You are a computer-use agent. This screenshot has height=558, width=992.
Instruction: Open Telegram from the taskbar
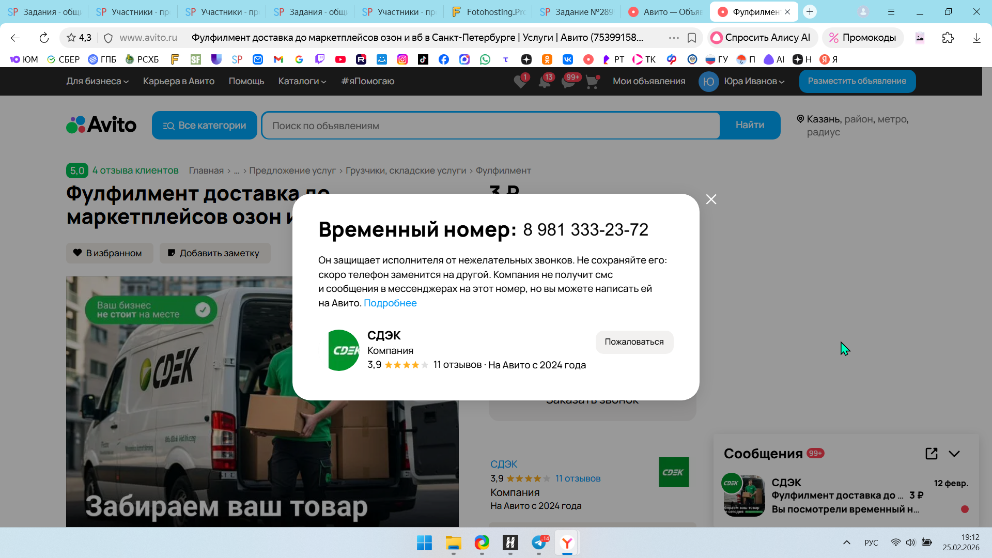538,542
